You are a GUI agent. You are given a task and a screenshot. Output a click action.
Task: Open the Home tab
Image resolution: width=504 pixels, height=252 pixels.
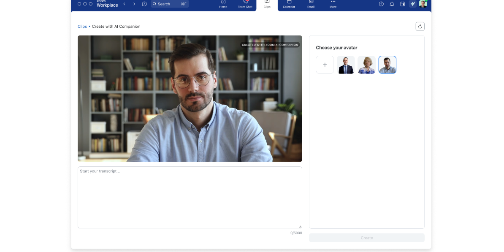pos(223,4)
